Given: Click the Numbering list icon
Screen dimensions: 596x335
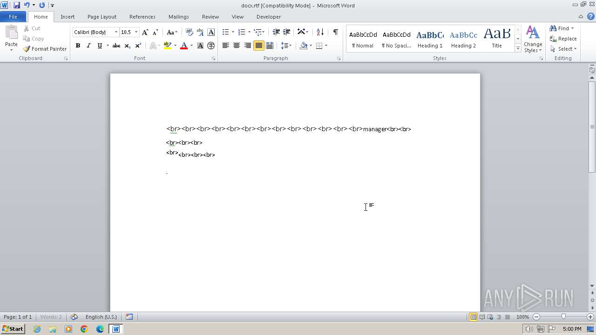Looking at the screenshot, I should 242,32.
